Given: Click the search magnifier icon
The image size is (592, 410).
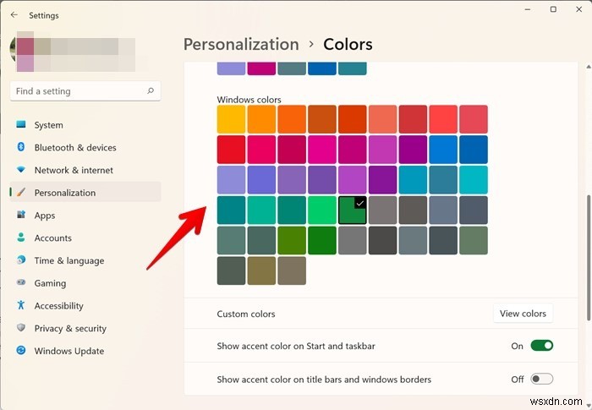Looking at the screenshot, I should [x=151, y=90].
